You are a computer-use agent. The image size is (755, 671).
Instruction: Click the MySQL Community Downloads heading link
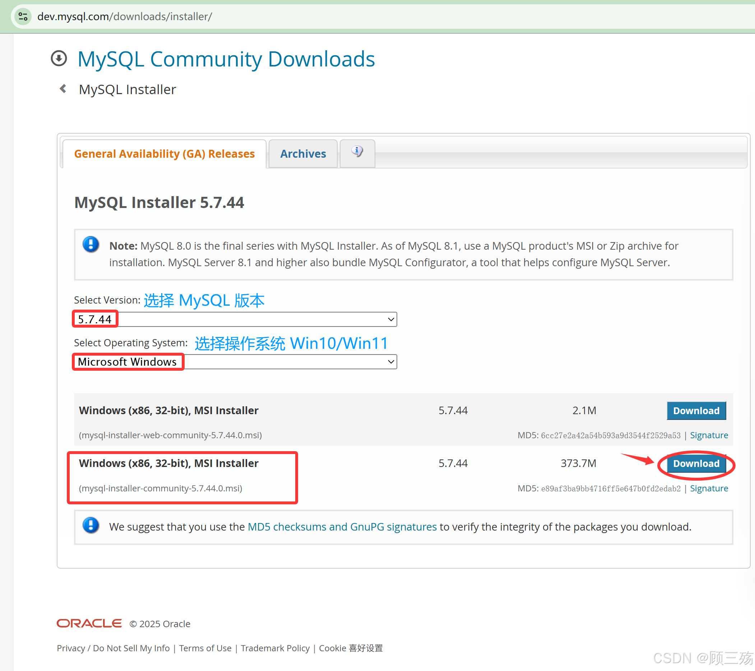(x=226, y=59)
